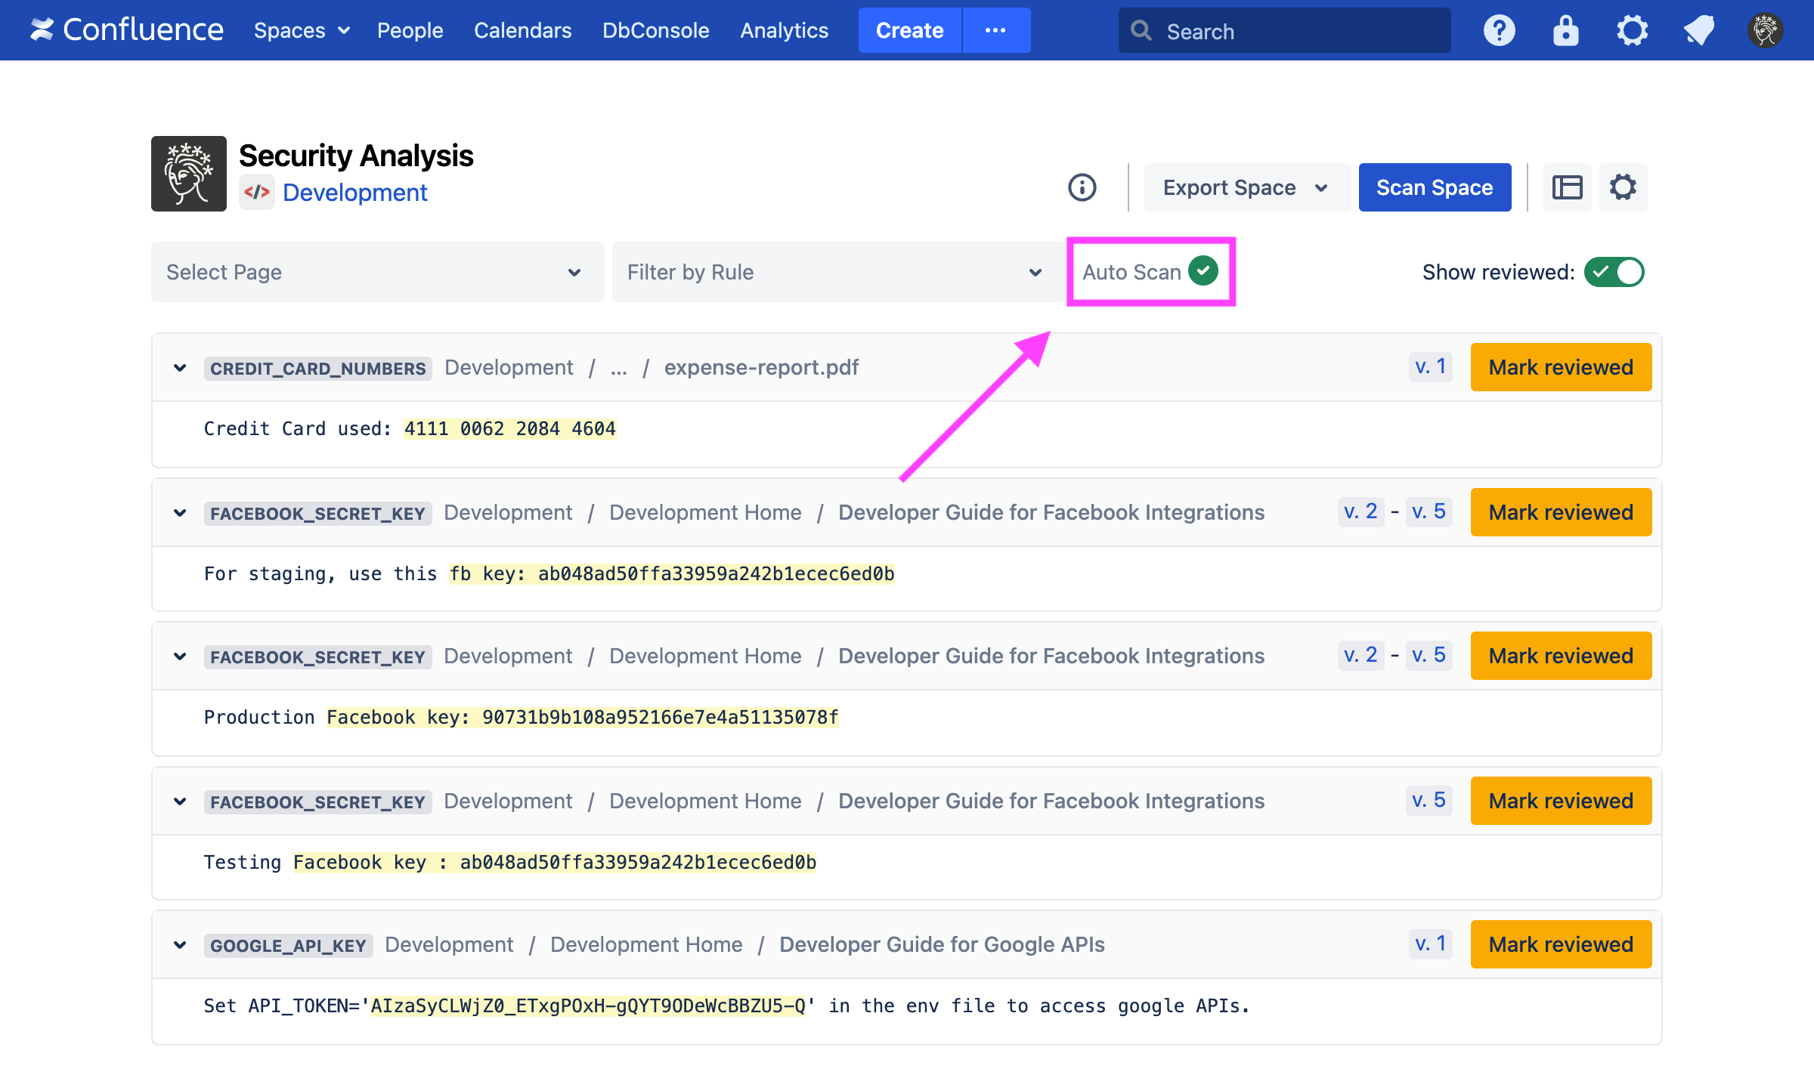Open the Select Page dropdown
The height and width of the screenshot is (1078, 1814).
pos(377,272)
